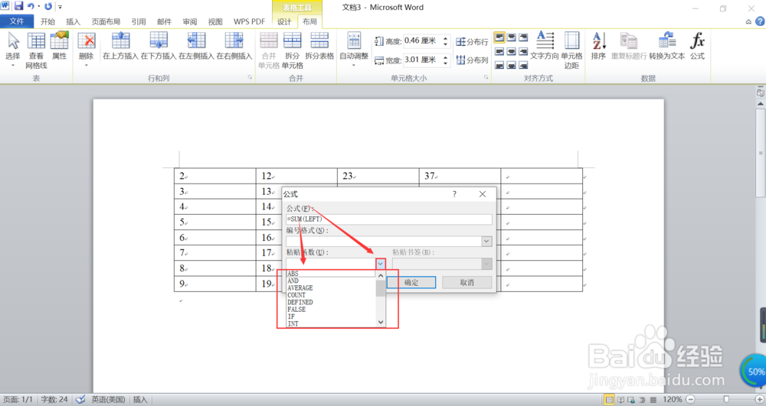Click the Formula dialog help question mark
This screenshot has width=766, height=406.
point(454,194)
